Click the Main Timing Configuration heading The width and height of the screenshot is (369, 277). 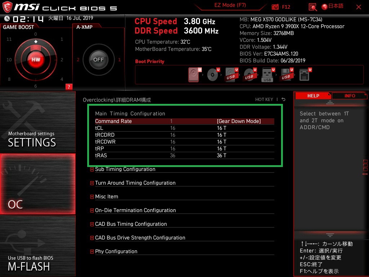click(x=130, y=114)
